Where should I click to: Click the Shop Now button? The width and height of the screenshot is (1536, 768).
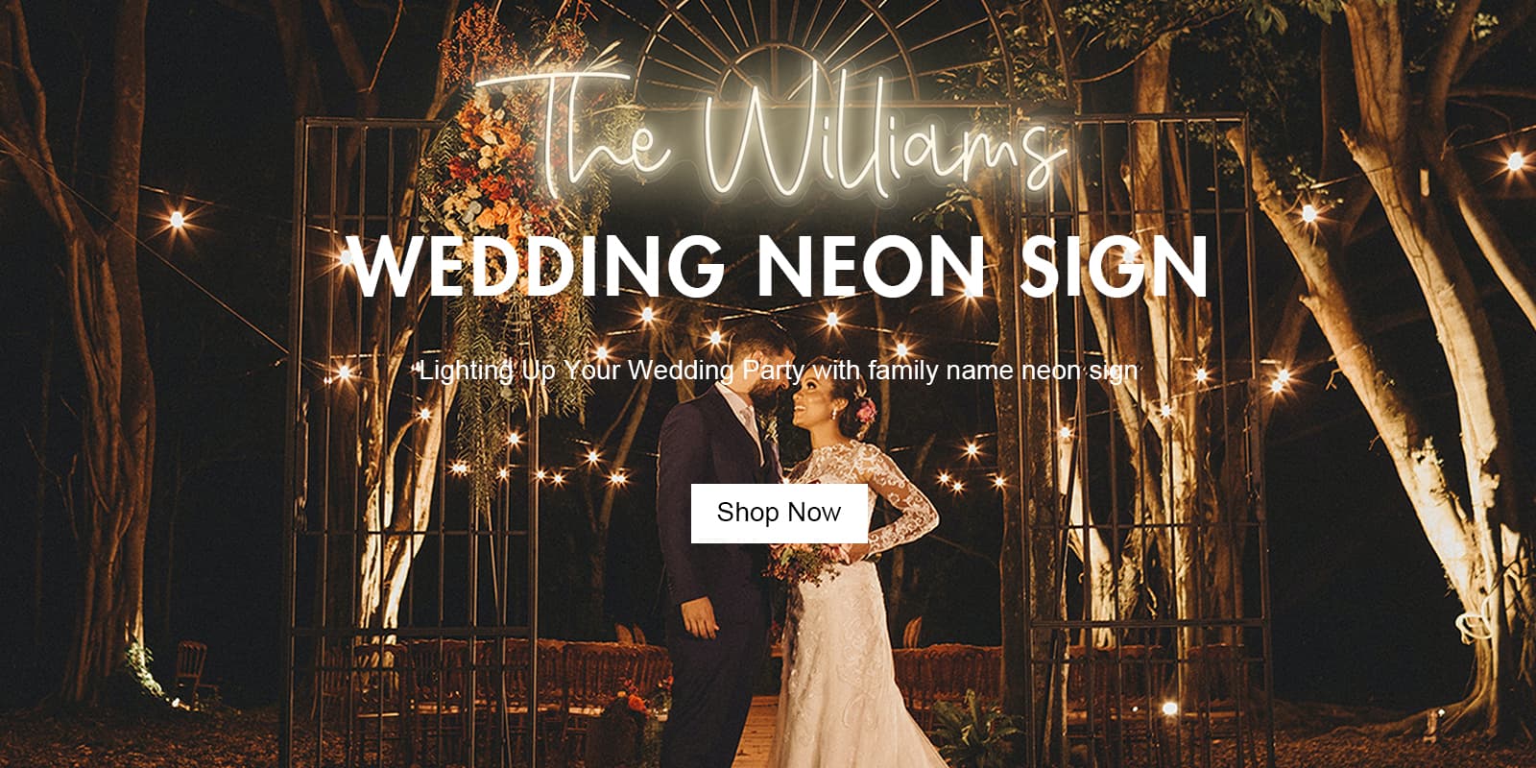pos(780,514)
